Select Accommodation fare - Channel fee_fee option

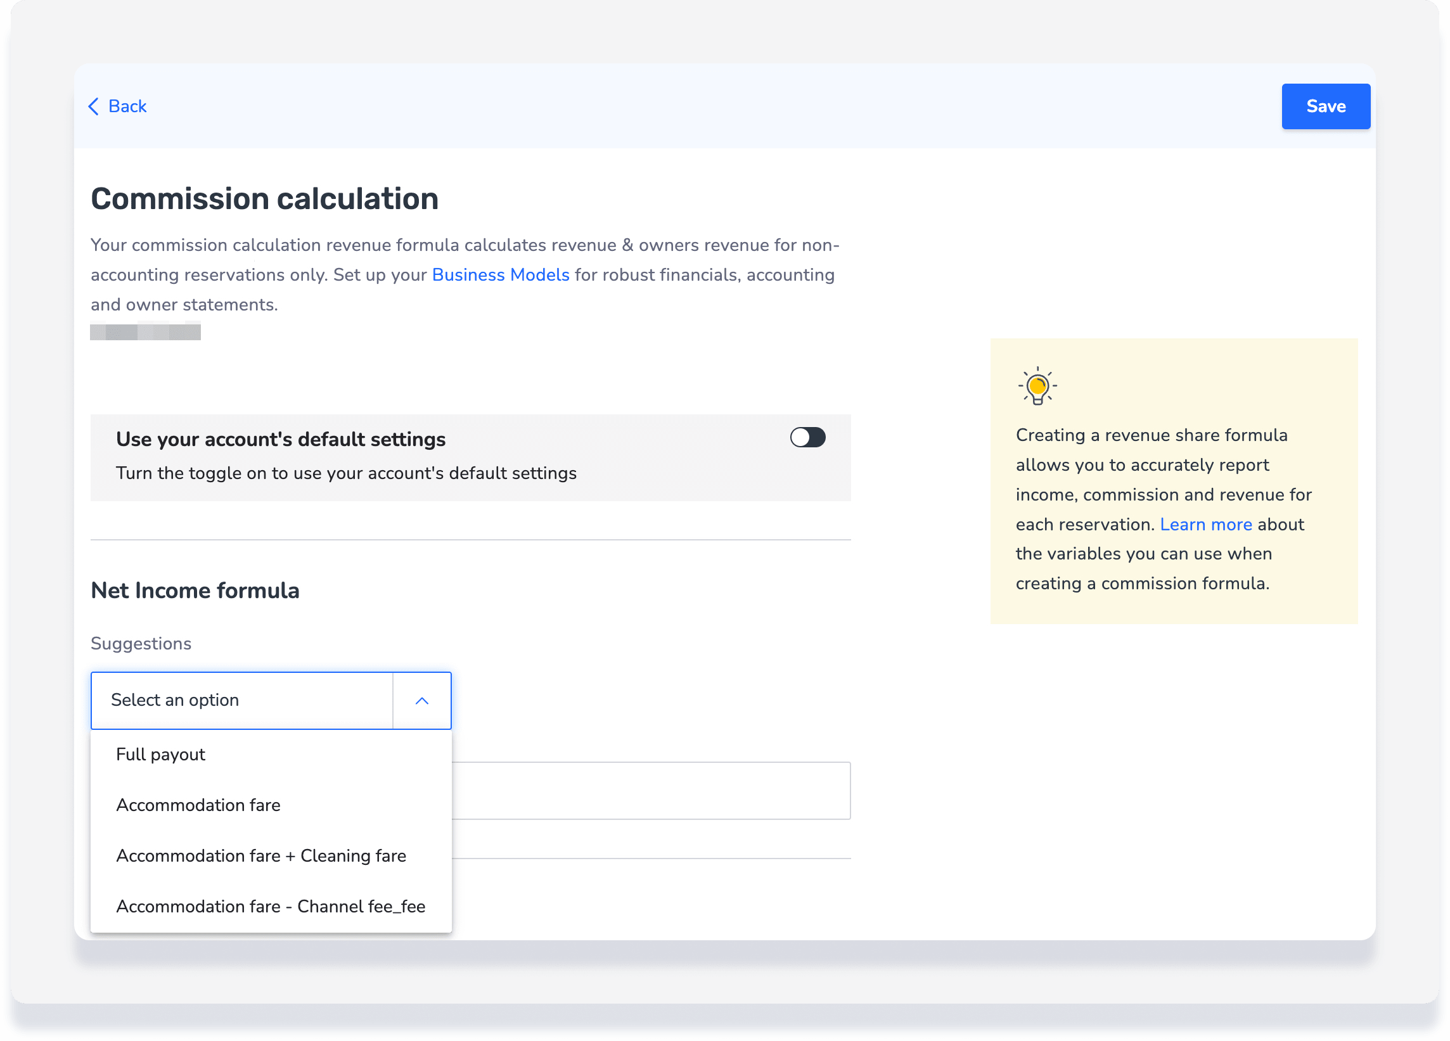coord(271,906)
